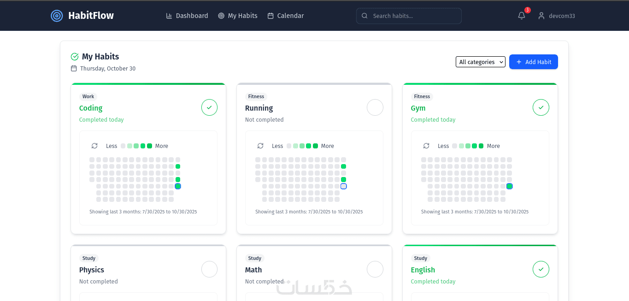This screenshot has height=301, width=629.
Task: Click the Calendar icon in navbar
Action: [270, 16]
